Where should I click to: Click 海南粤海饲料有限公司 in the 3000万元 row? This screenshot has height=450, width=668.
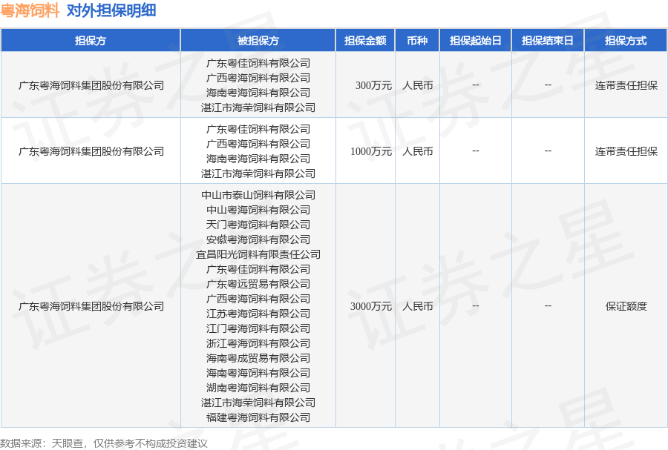[258, 373]
